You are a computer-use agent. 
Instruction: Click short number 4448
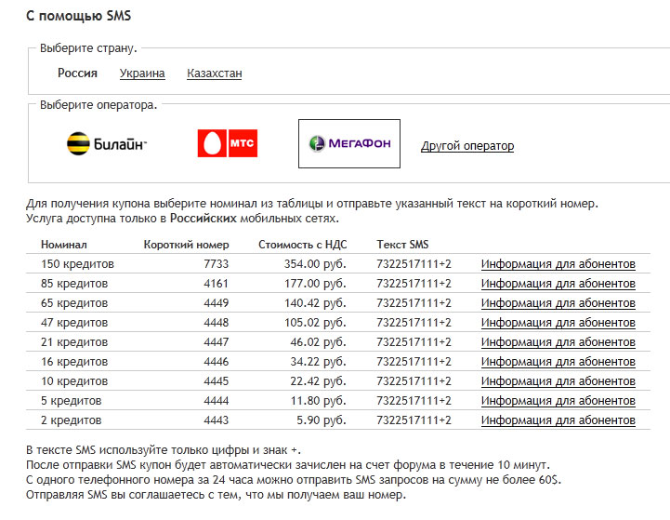217,323
